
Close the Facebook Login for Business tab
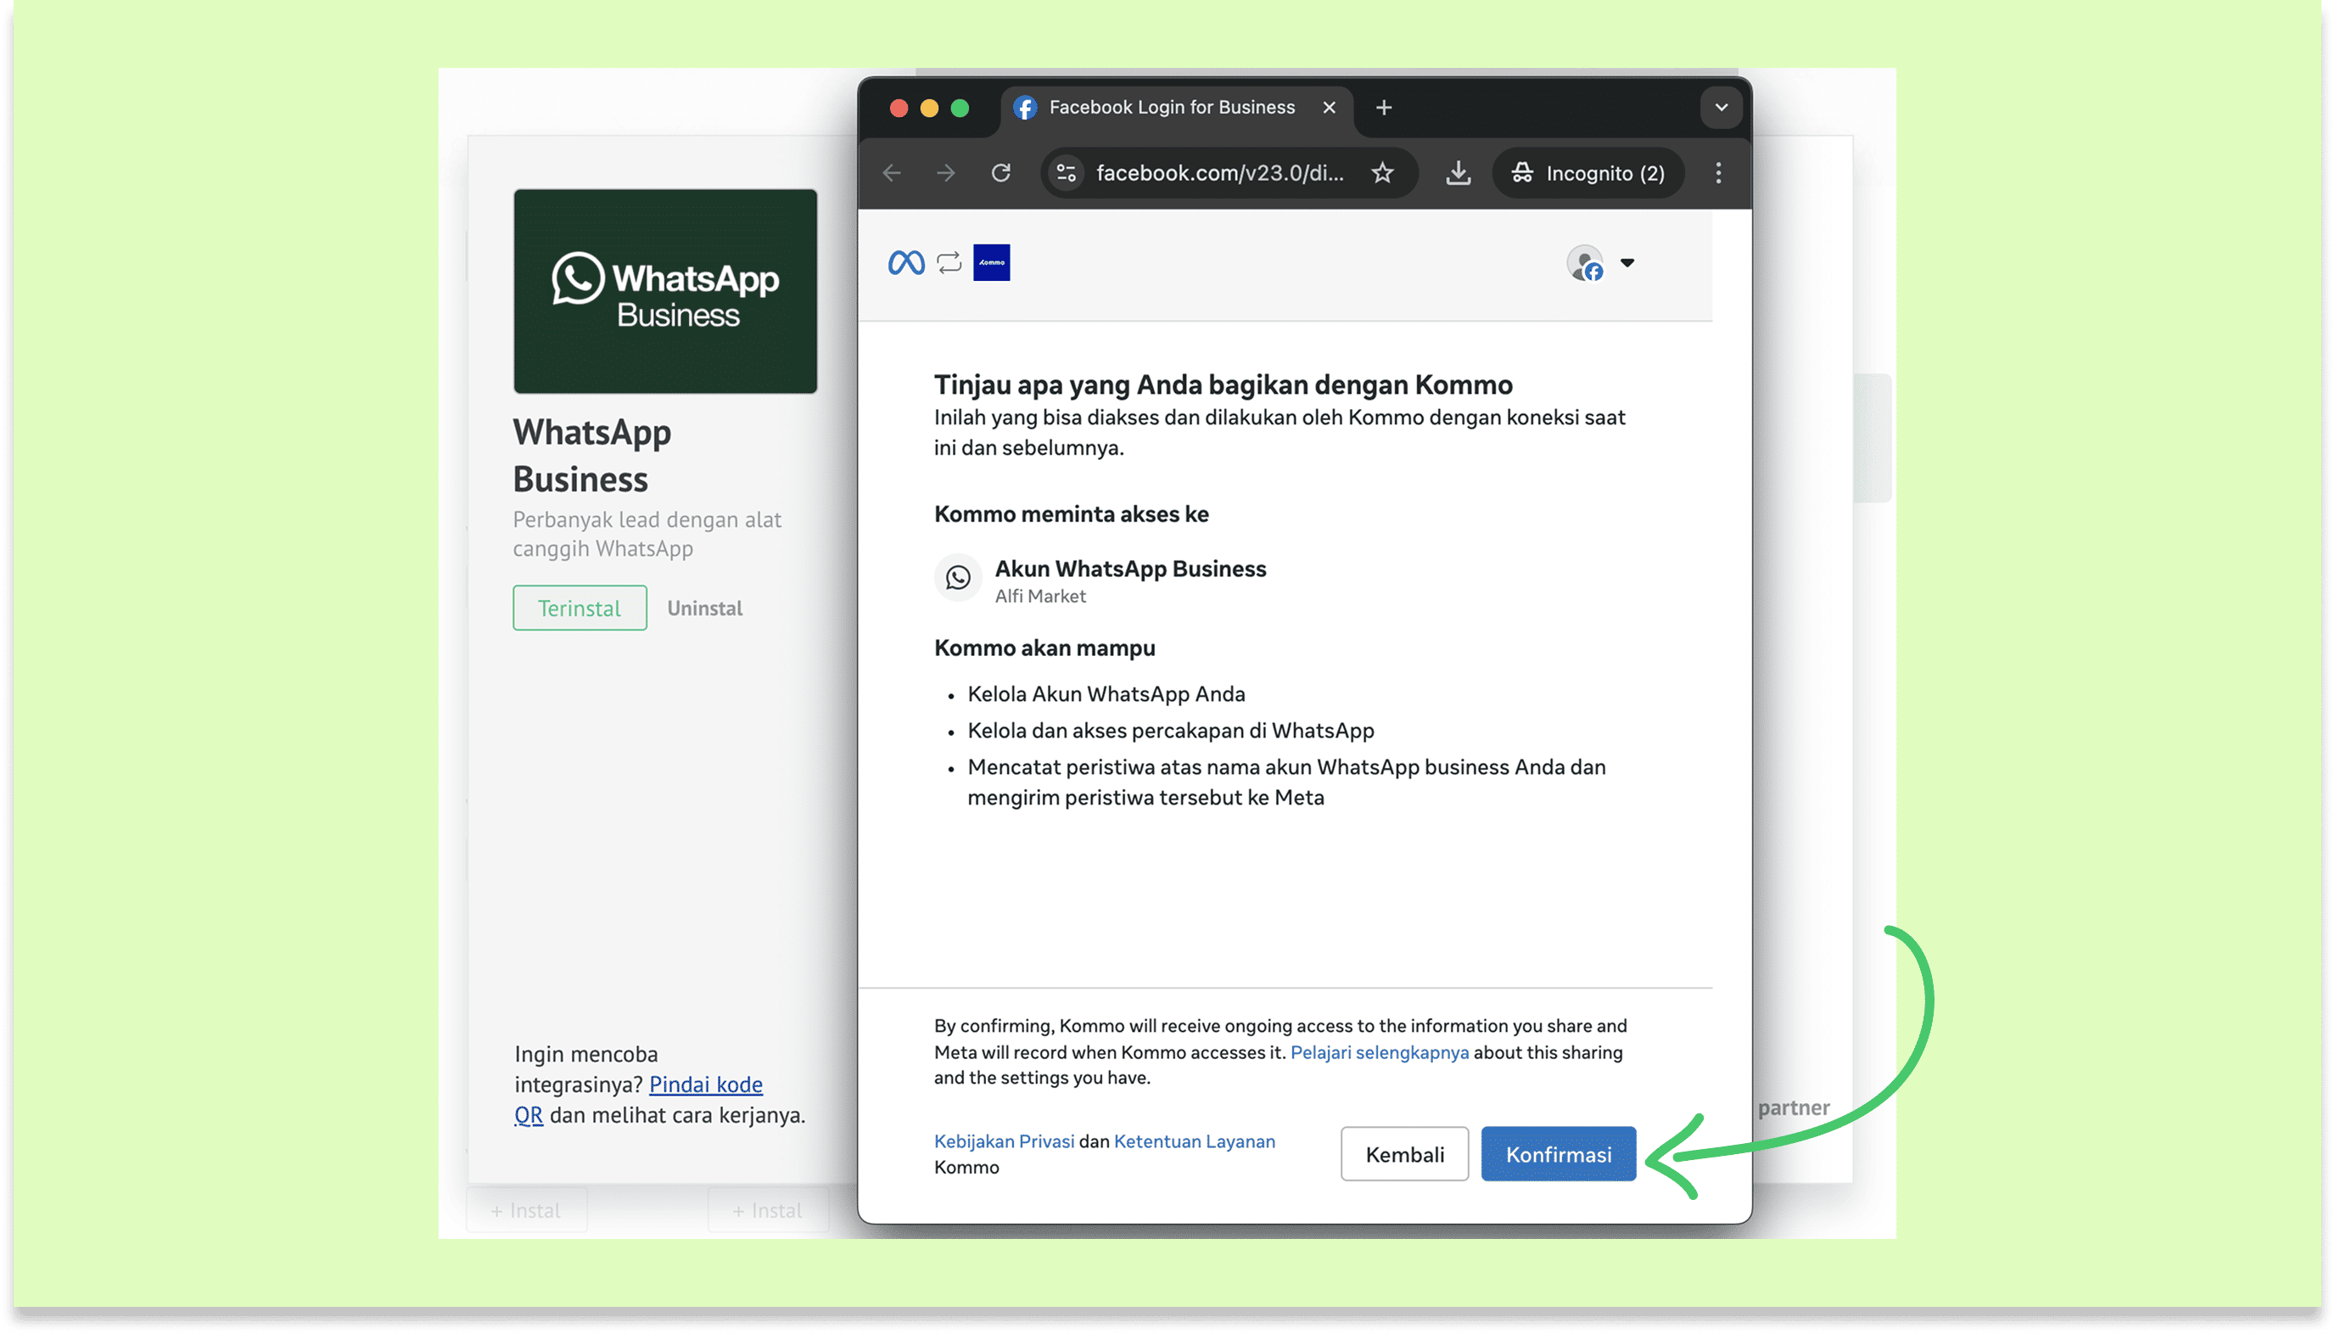pos(1330,108)
